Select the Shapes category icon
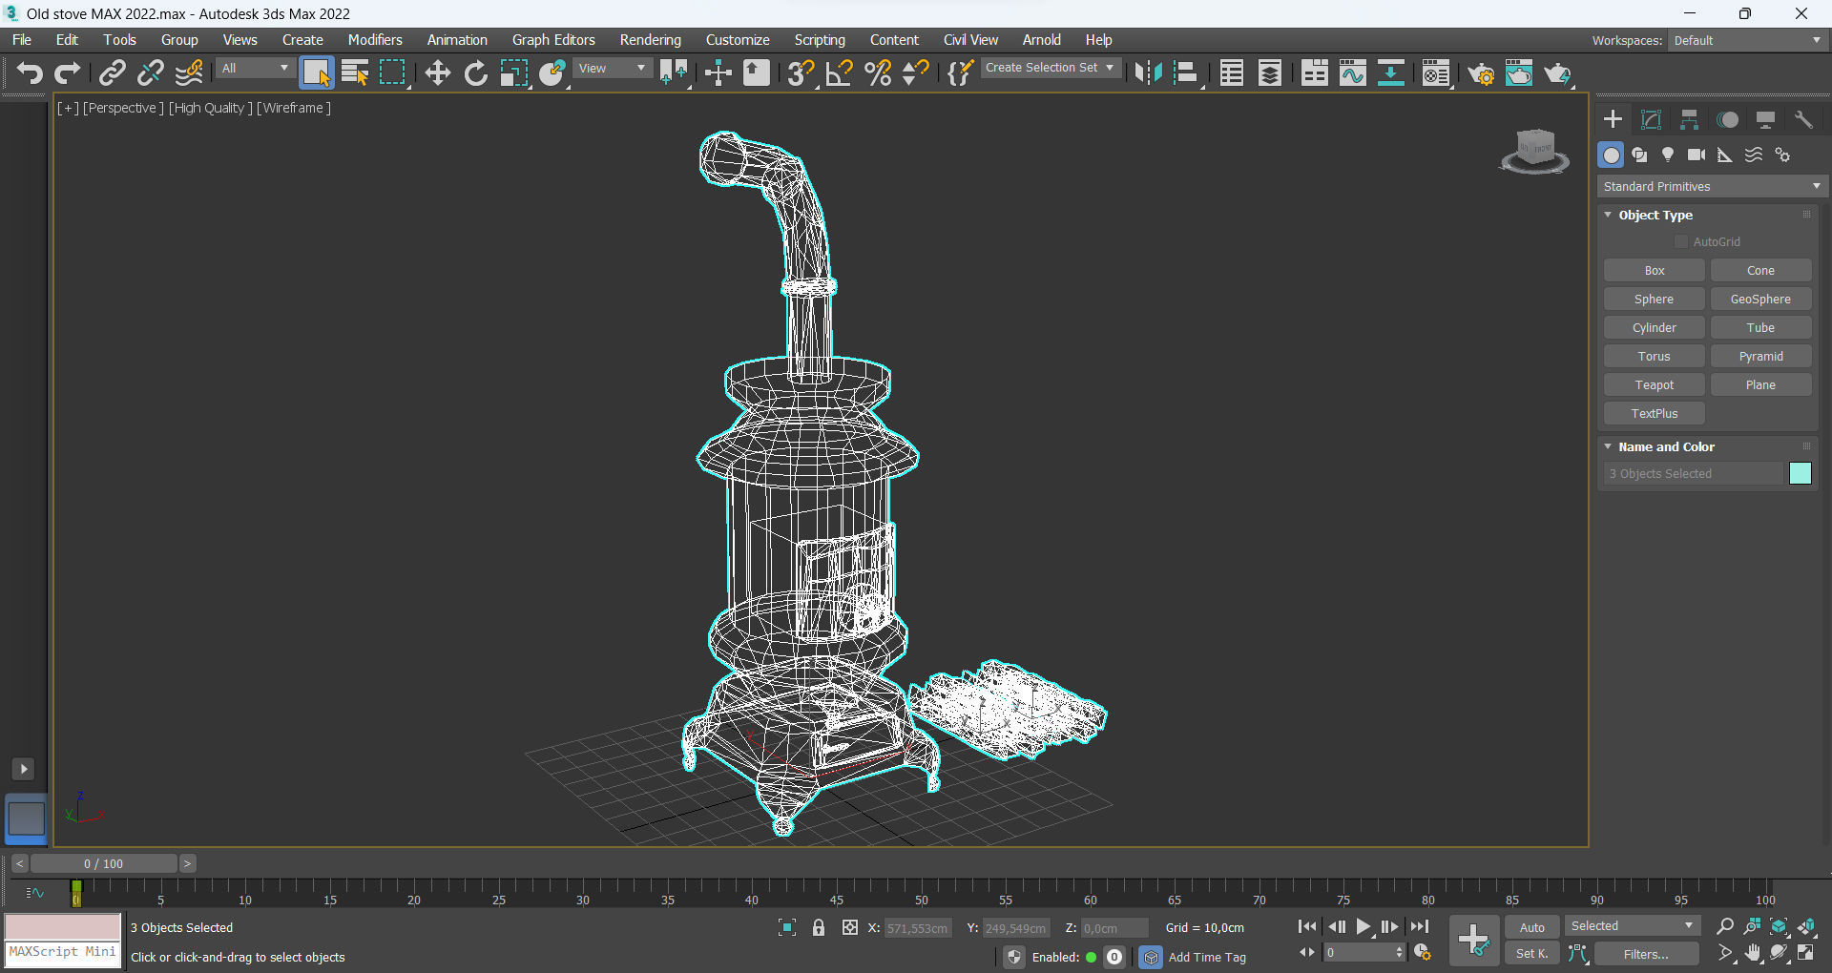Screen dimensions: 1832x973 pos(1639,155)
